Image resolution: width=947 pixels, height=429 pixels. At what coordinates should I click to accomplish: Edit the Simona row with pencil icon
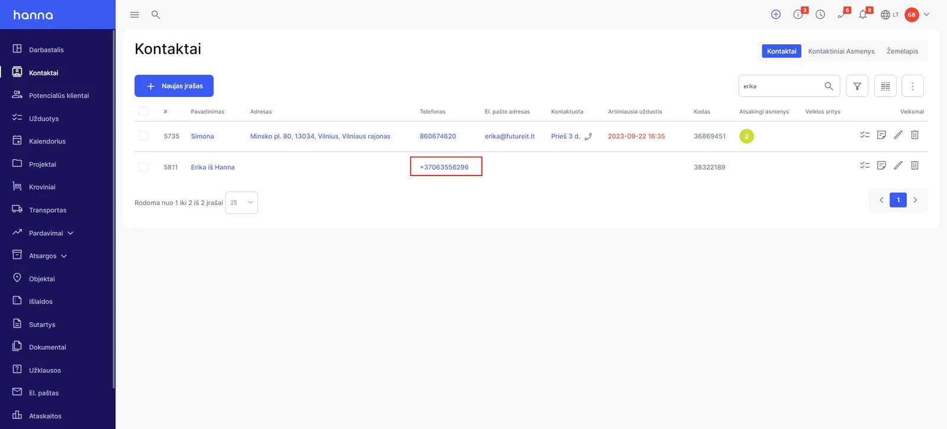(898, 135)
